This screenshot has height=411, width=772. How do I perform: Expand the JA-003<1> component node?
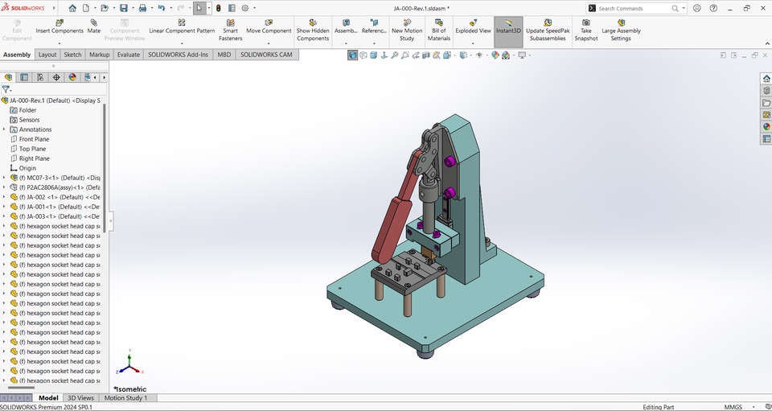pyautogui.click(x=5, y=216)
